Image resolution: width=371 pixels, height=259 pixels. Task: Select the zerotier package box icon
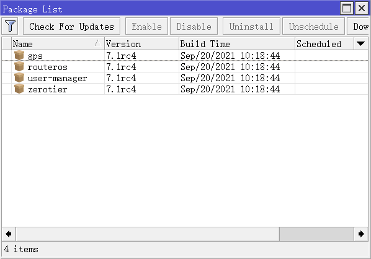coord(19,89)
